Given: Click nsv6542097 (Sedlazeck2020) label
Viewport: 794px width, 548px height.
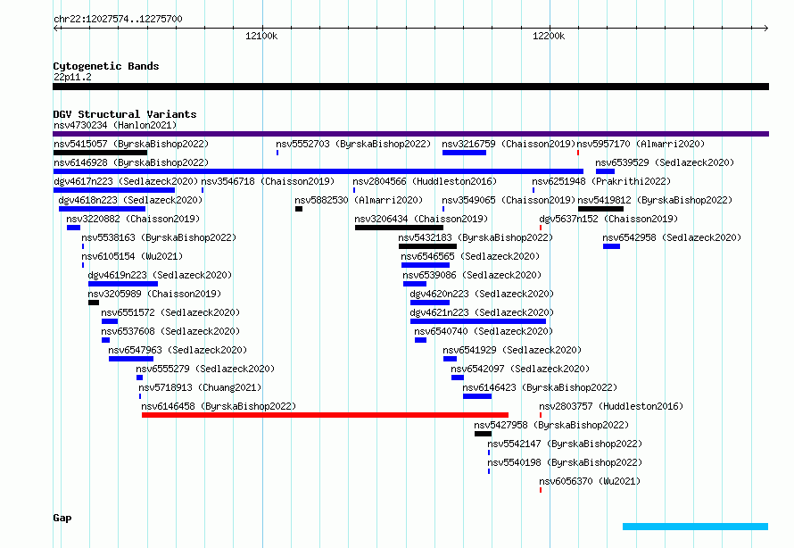Looking at the screenshot, I should 520,369.
